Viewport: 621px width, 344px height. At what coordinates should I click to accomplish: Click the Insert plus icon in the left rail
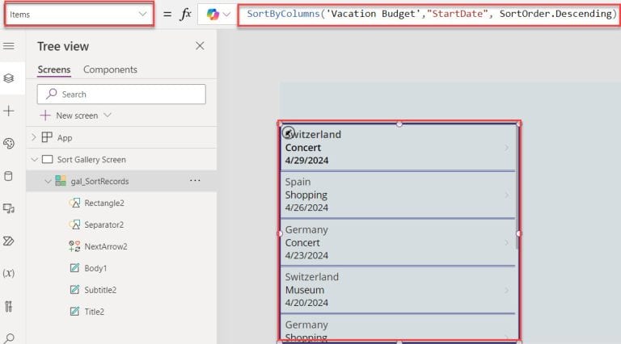[x=9, y=111]
